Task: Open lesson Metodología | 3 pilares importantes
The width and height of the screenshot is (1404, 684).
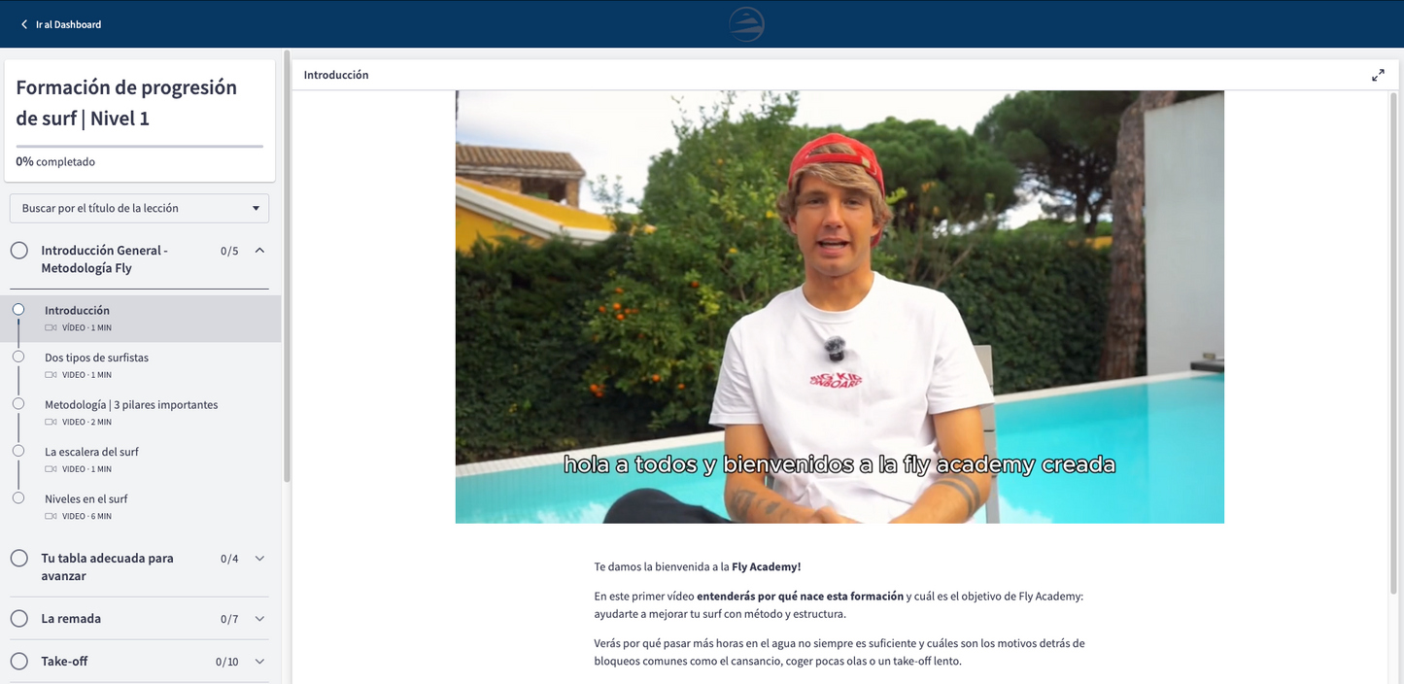Action: (141, 413)
